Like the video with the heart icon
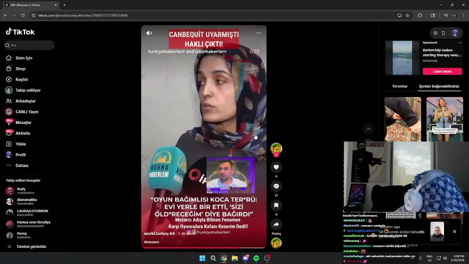The image size is (469, 264). pyautogui.click(x=276, y=167)
